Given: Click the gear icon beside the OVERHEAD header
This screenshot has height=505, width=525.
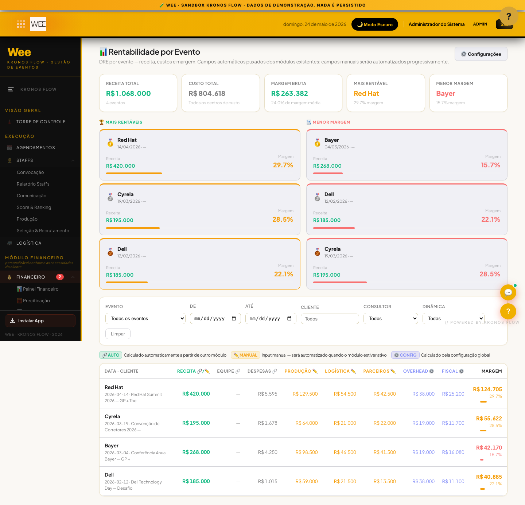Looking at the screenshot, I should [432, 371].
